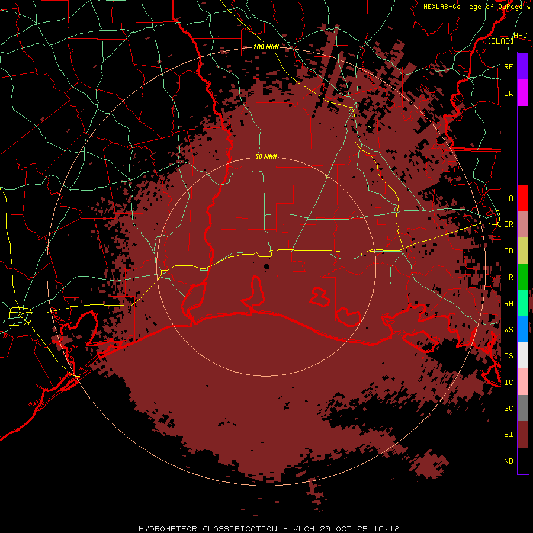
Task: Click the RF purple legend swatch
Action: tap(523, 66)
